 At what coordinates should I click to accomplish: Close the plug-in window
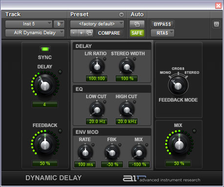tap(218, 6)
